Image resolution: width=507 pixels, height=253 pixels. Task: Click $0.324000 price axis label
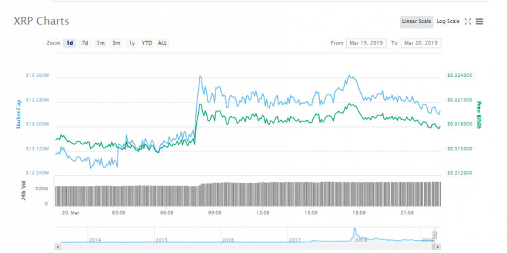460,75
